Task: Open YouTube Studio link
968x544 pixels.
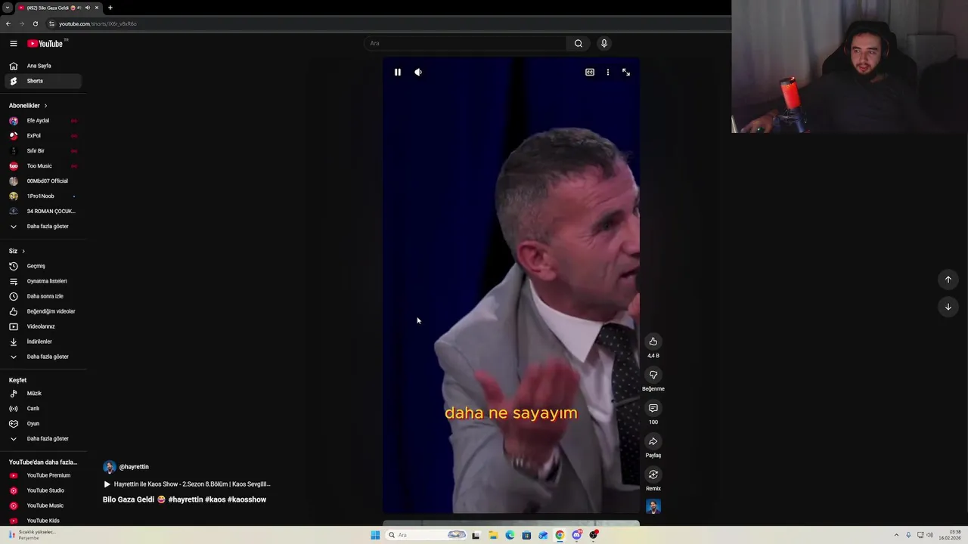Action: 42,490
